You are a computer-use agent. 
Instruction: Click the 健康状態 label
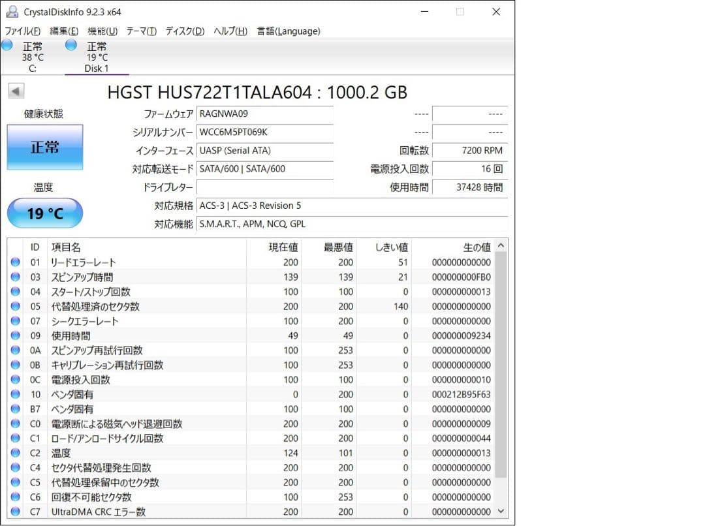point(44,114)
